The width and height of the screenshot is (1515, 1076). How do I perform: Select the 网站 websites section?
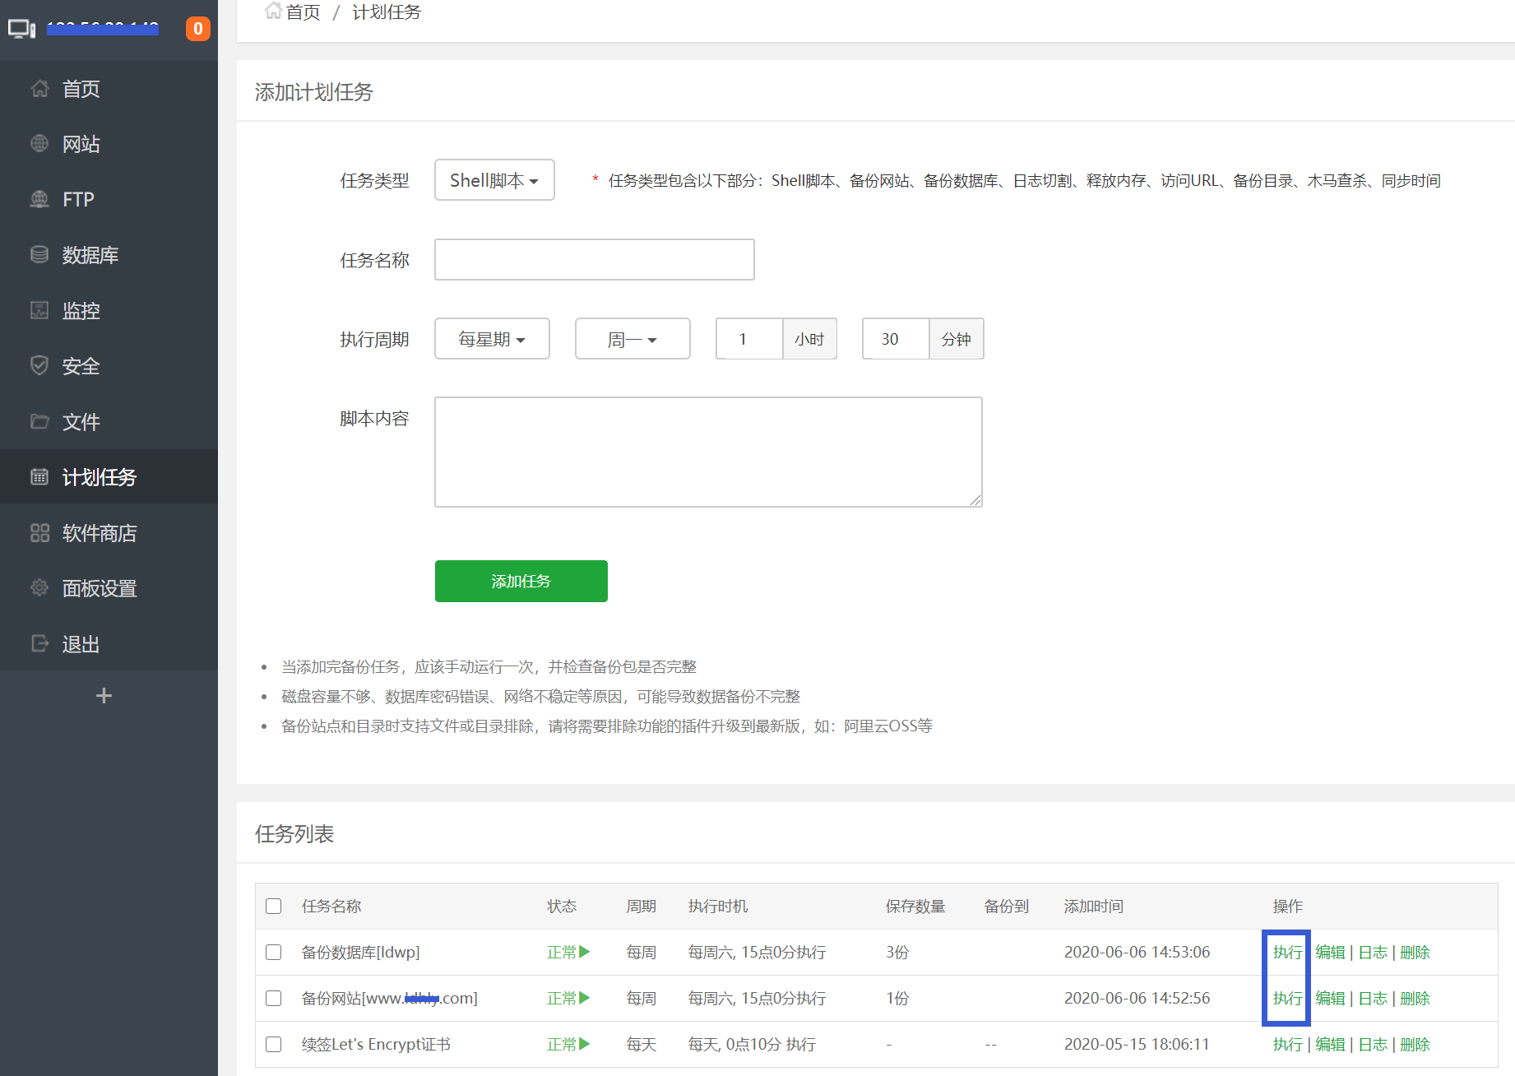pos(81,144)
